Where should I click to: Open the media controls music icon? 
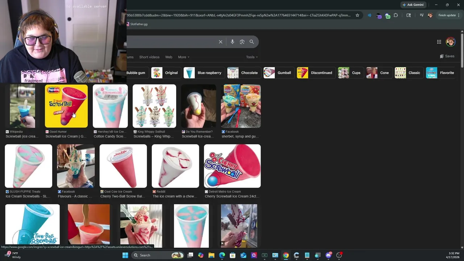pos(422,15)
